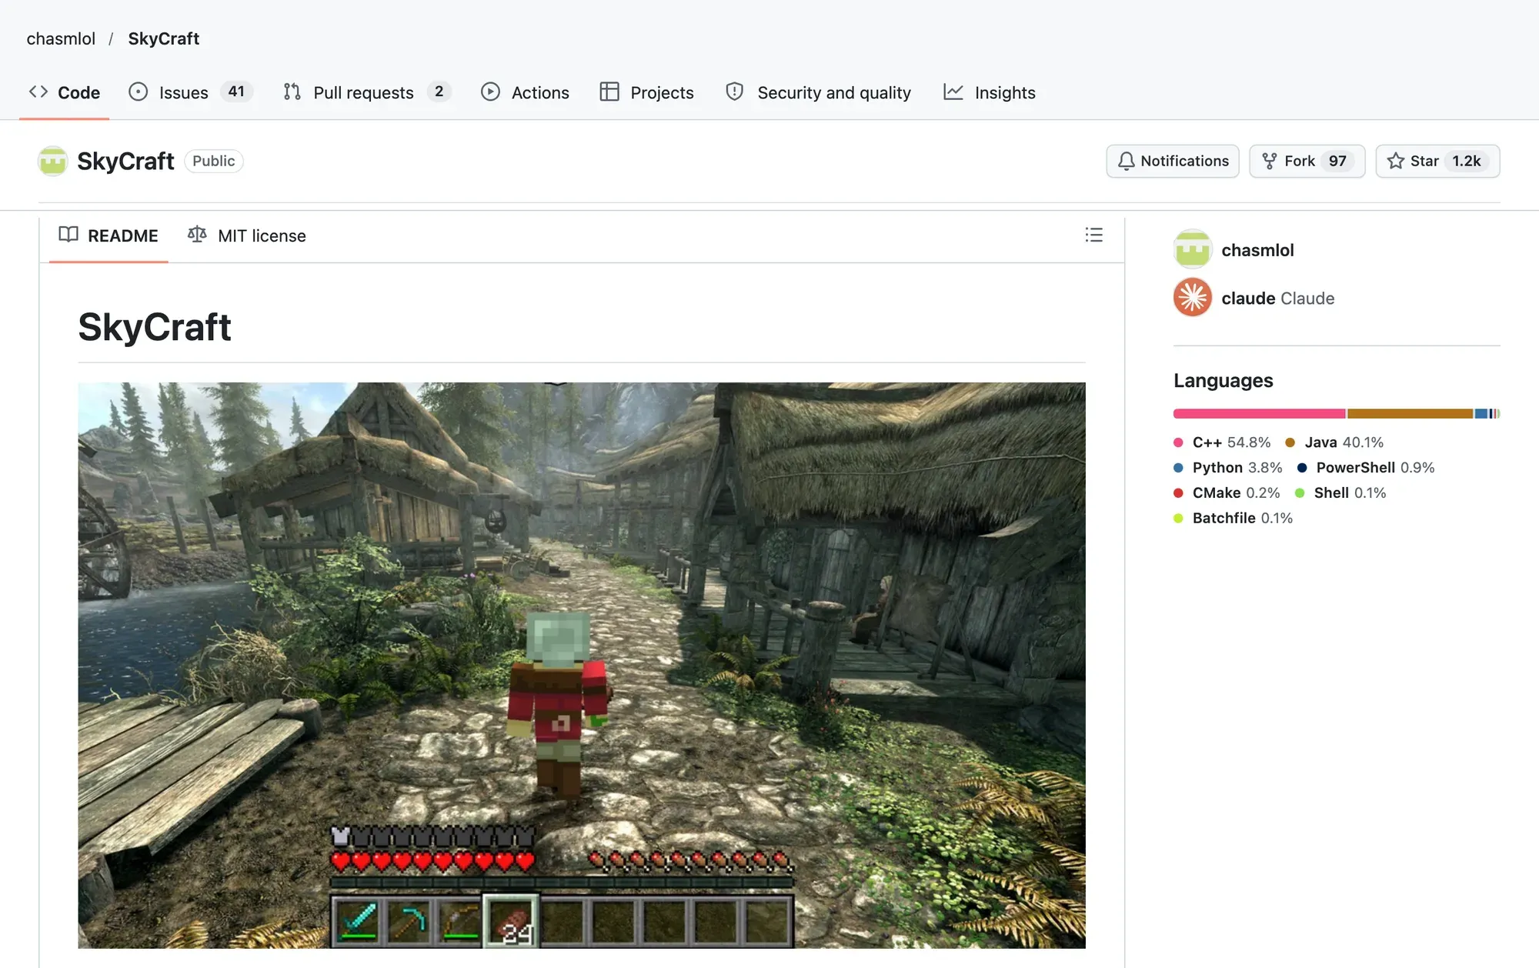Click the Notifications button
Viewport: 1539px width, 968px height.
pyautogui.click(x=1173, y=161)
